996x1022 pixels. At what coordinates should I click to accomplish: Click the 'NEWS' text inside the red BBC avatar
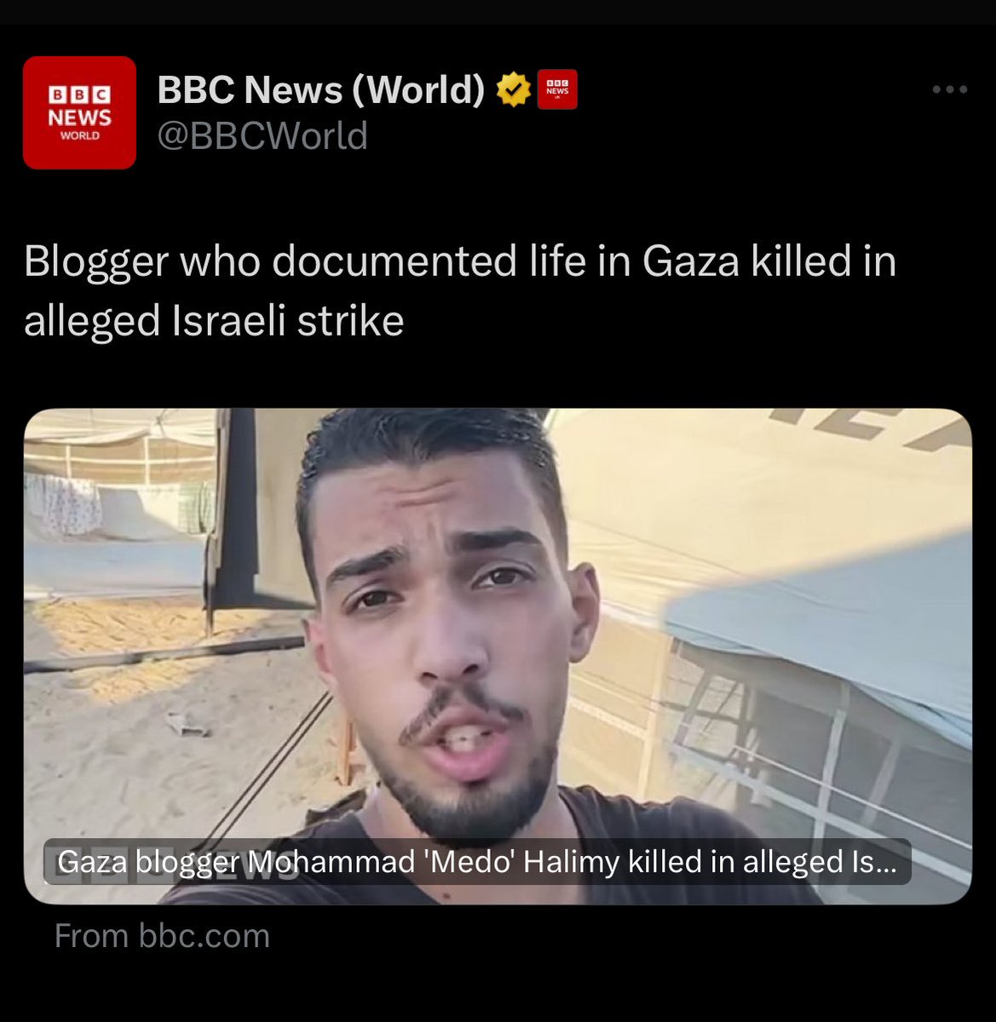[x=79, y=117]
